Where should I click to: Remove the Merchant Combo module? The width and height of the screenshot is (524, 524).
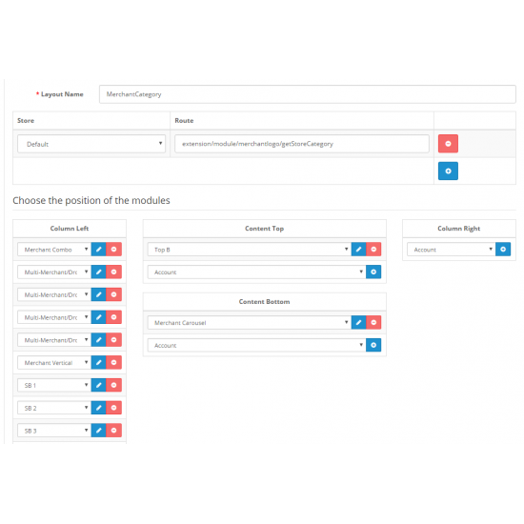(113, 250)
